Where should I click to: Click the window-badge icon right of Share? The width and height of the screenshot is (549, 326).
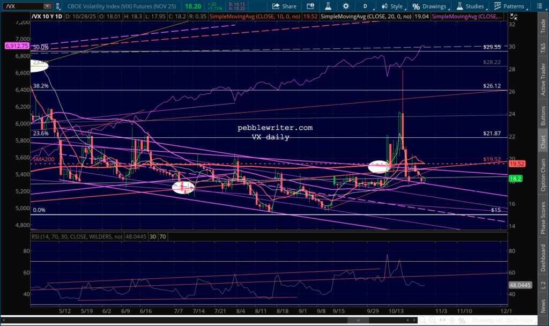coord(310,6)
